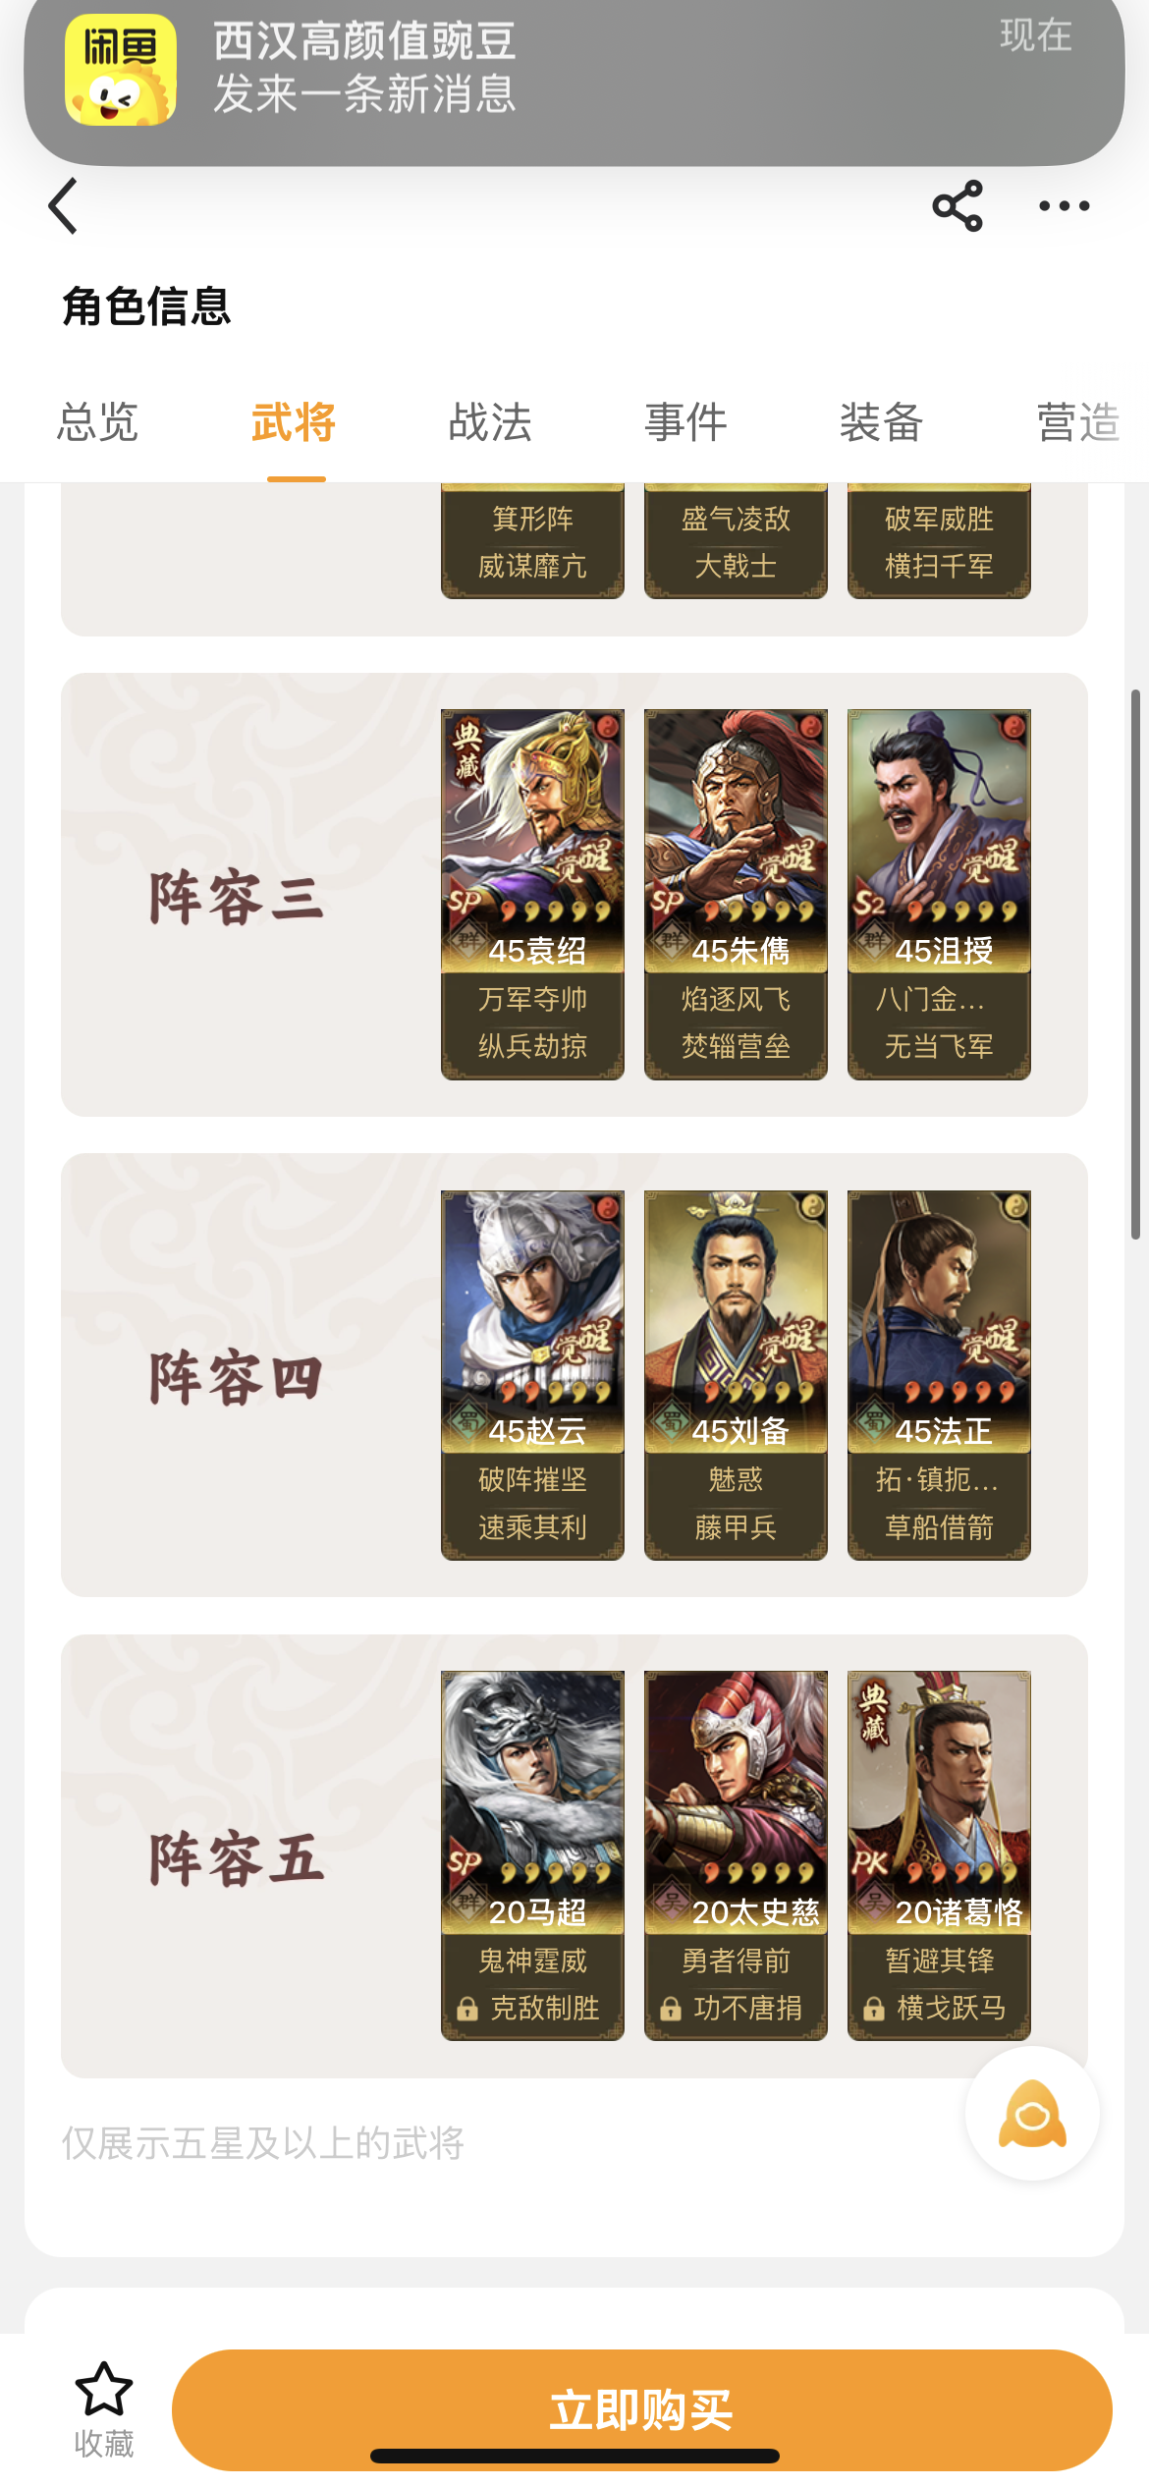This screenshot has width=1149, height=2487.
Task: Click the vertical scrollbar on the right
Action: click(x=1135, y=965)
